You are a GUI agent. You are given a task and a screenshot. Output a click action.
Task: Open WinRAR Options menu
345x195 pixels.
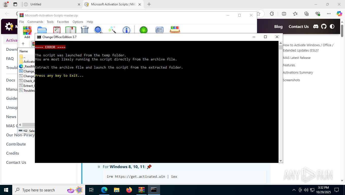(78, 22)
